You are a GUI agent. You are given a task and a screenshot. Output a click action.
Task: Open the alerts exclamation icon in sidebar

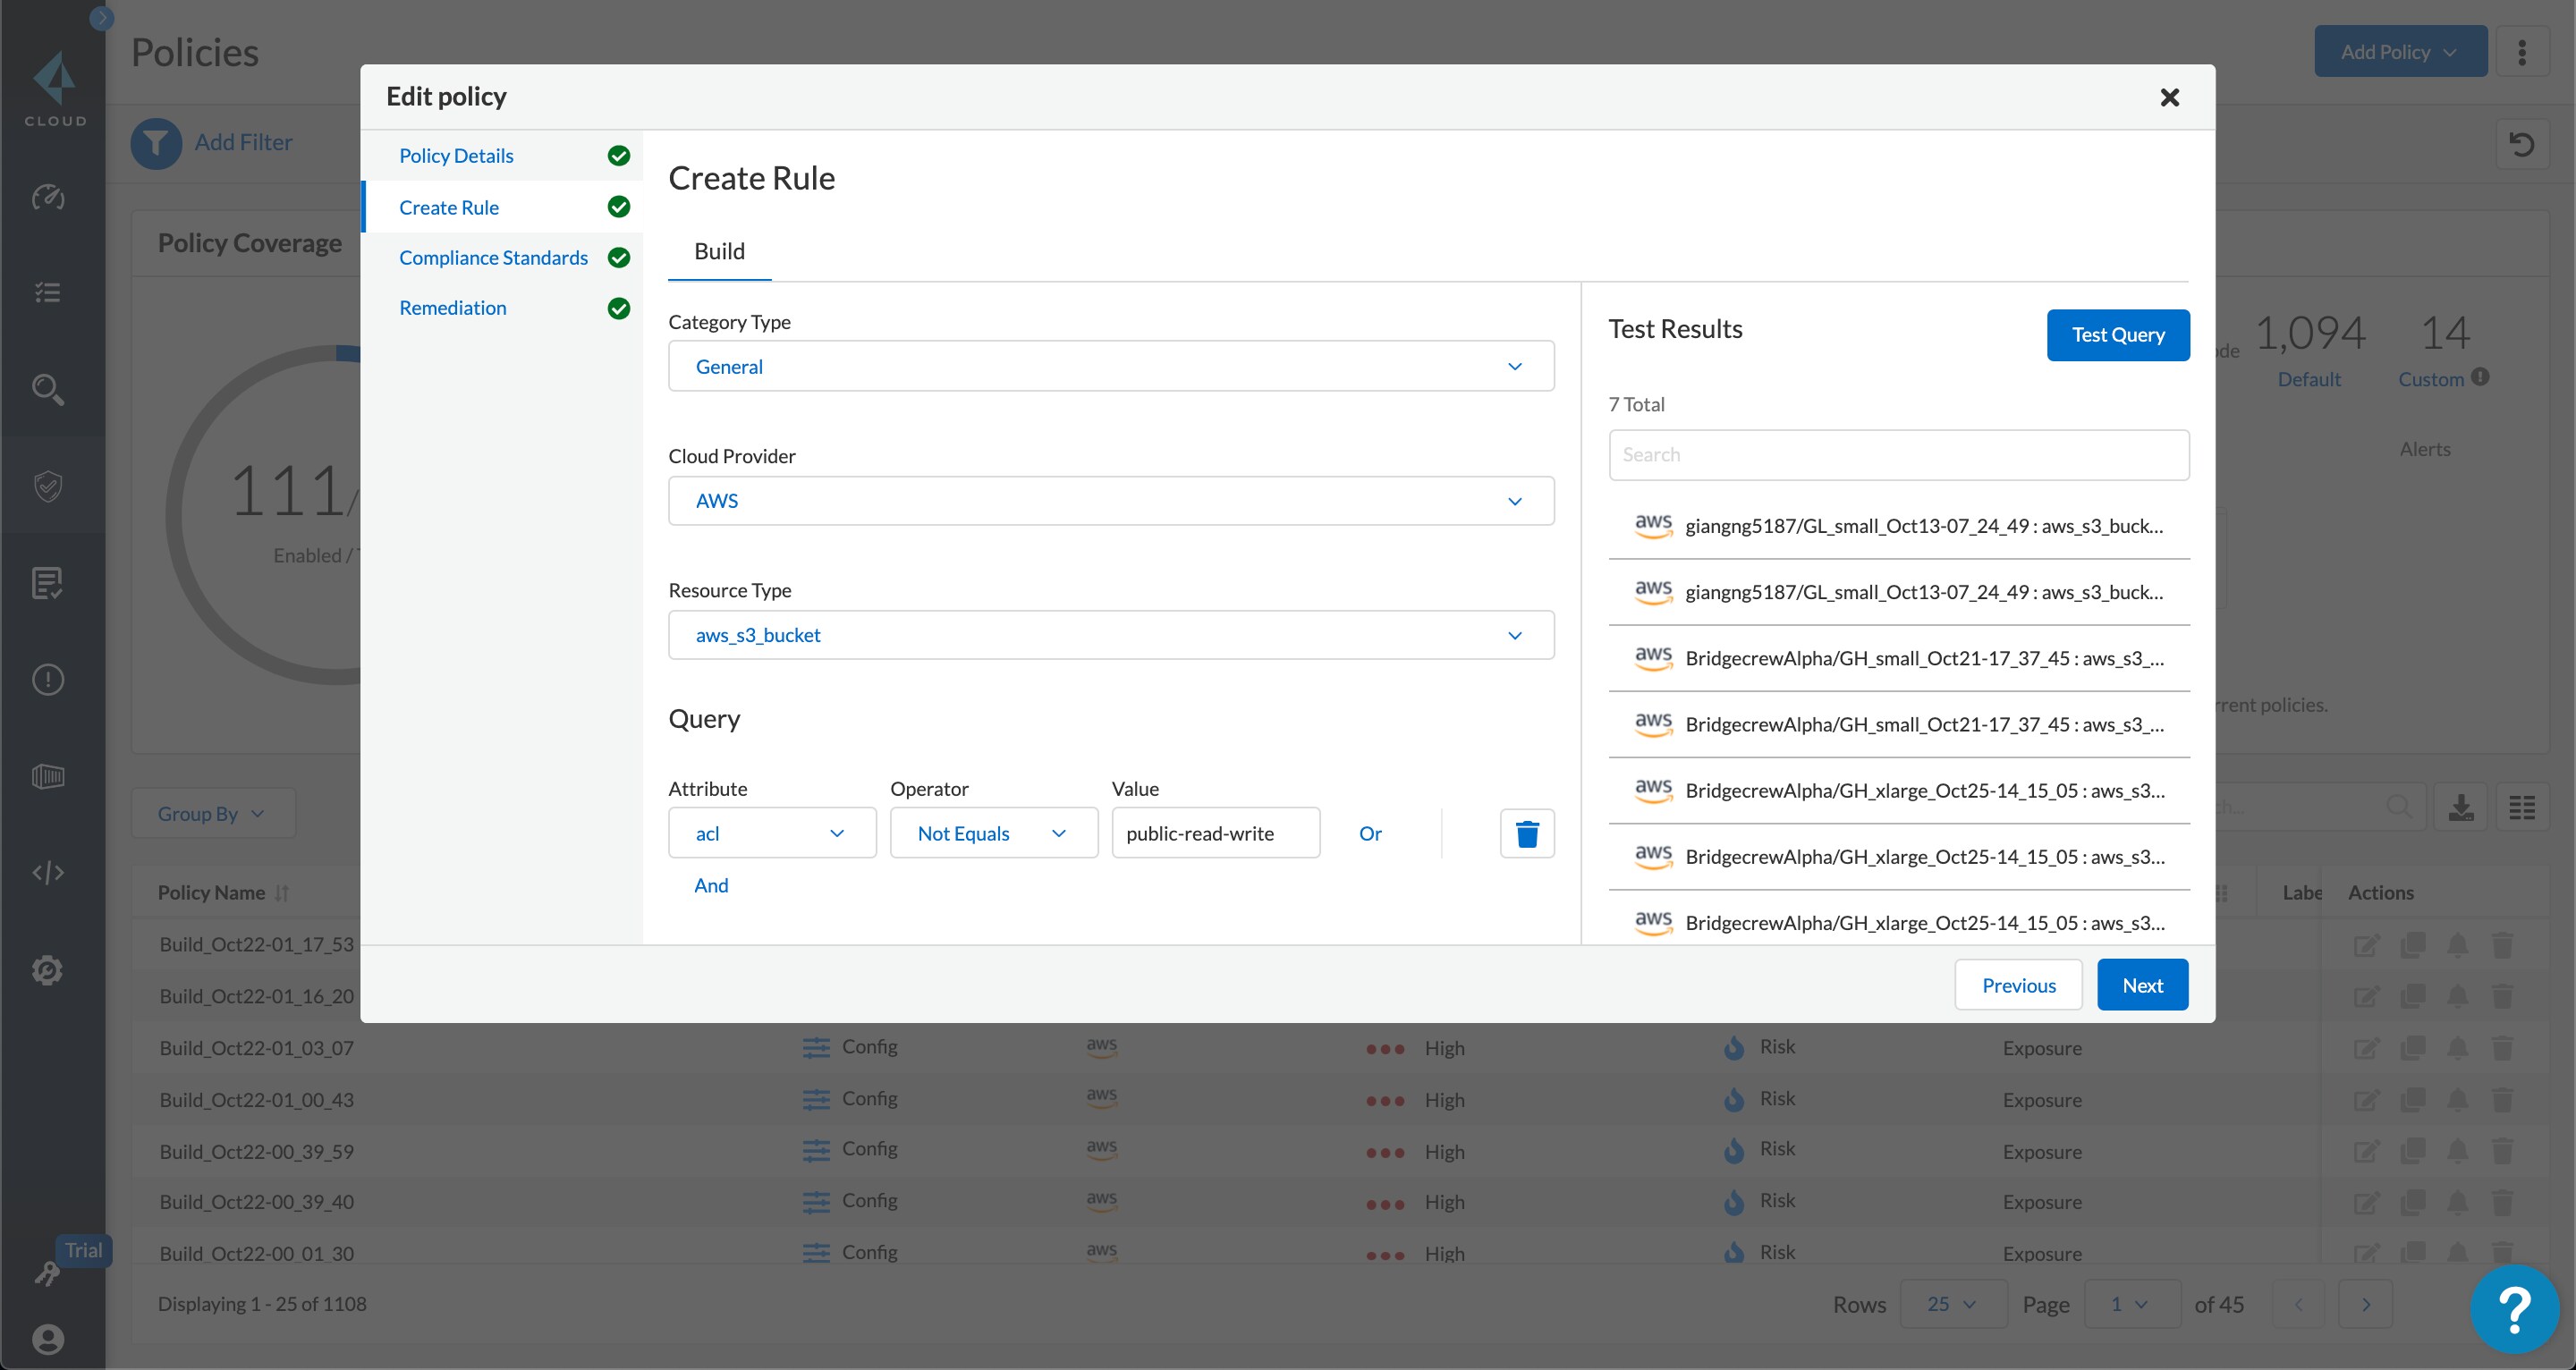(47, 679)
